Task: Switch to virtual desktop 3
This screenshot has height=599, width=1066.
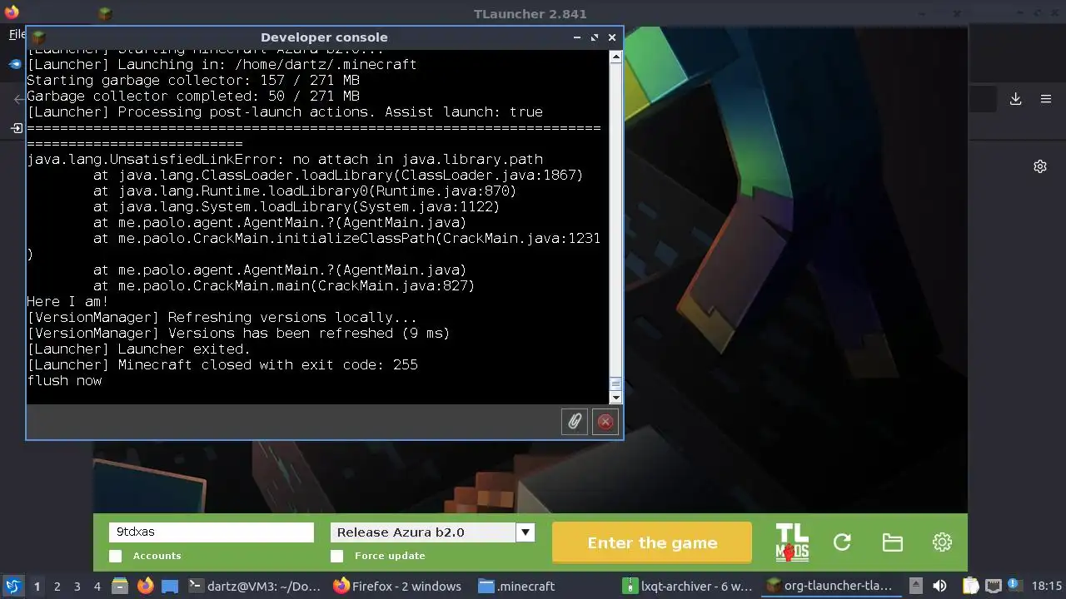Action: click(77, 586)
